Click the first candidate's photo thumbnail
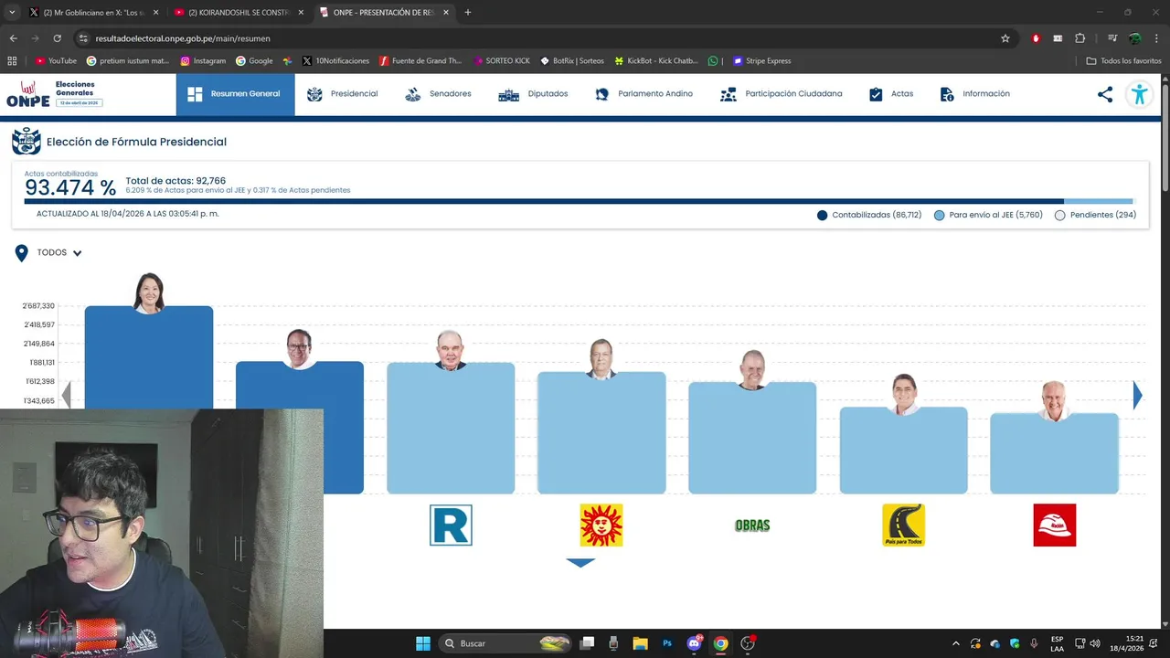This screenshot has height=658, width=1170. [149, 292]
